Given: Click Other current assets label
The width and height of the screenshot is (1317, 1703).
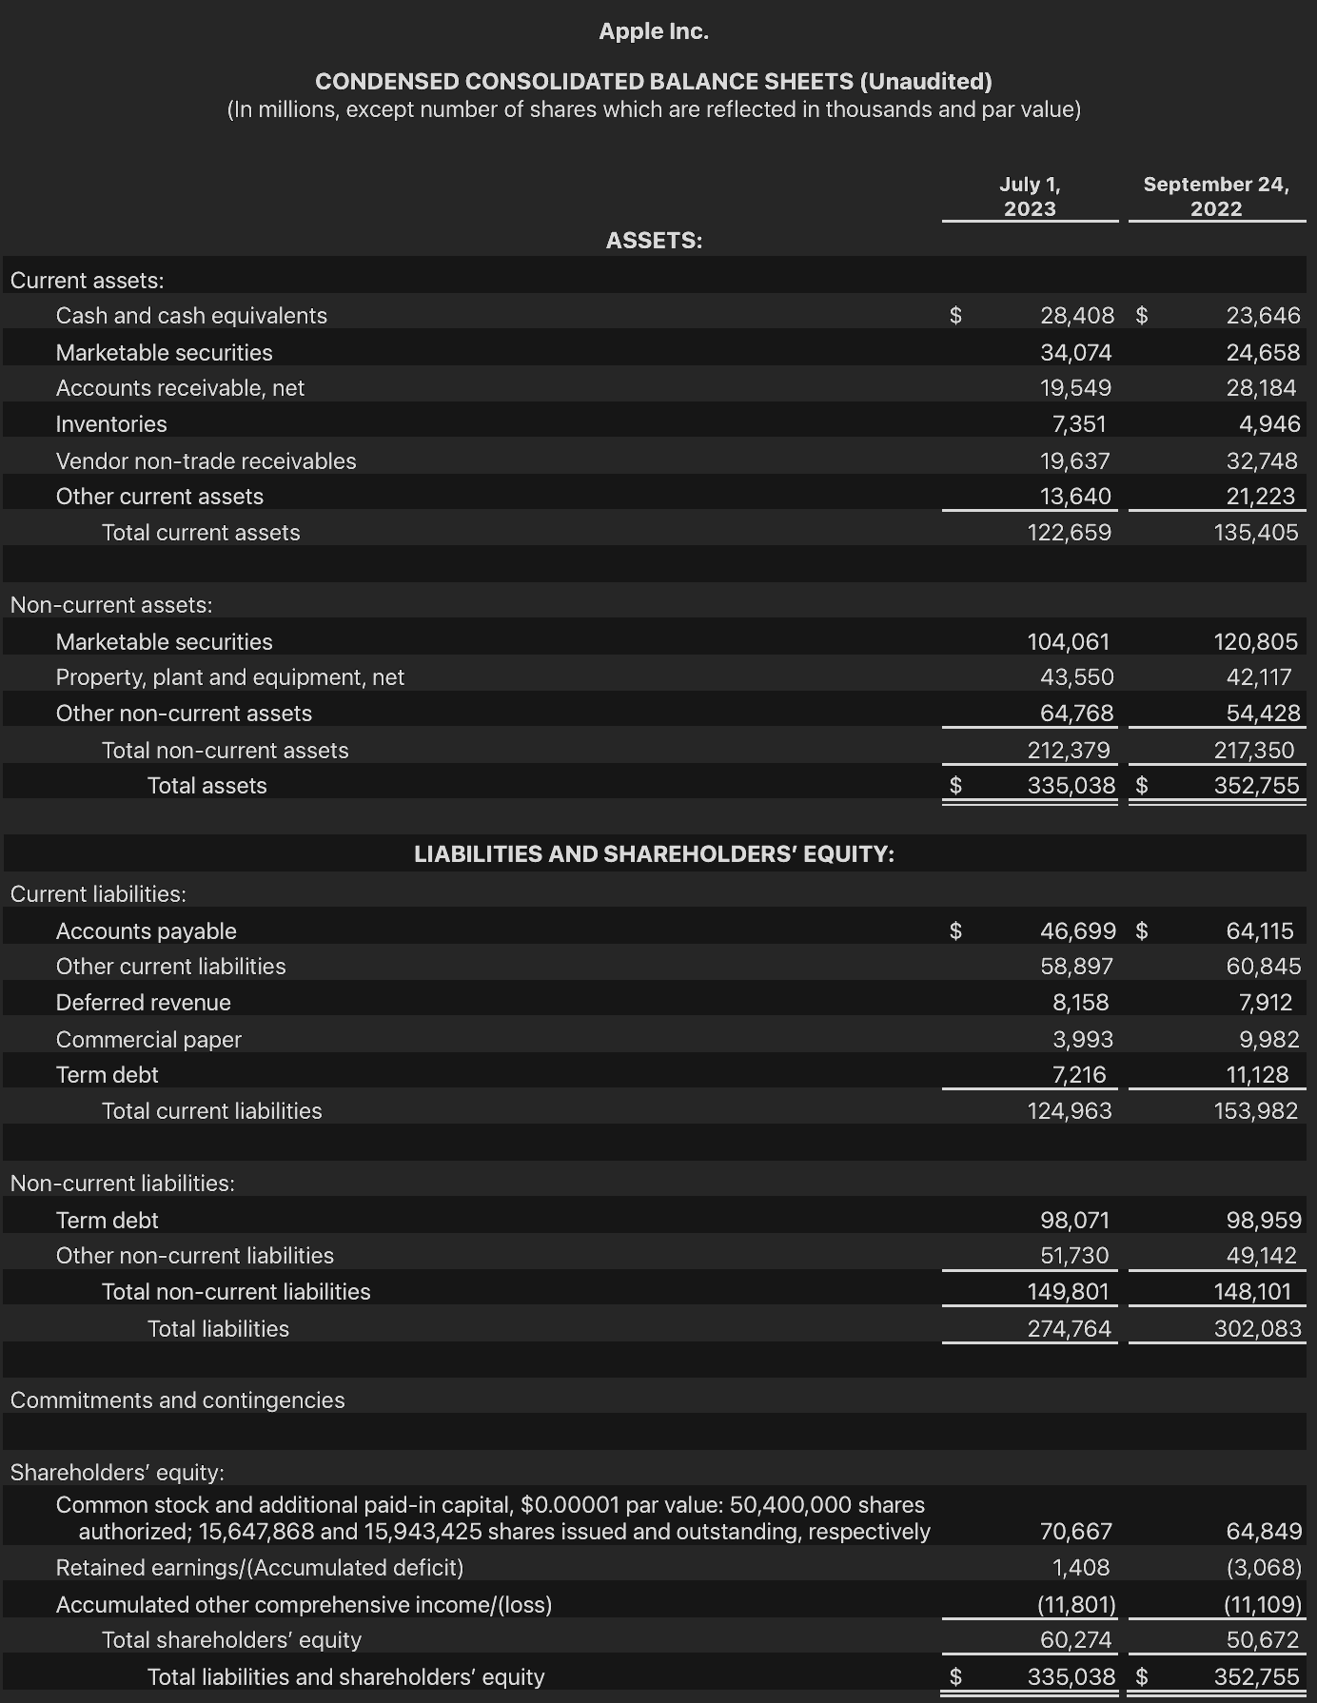Looking at the screenshot, I should point(160,497).
